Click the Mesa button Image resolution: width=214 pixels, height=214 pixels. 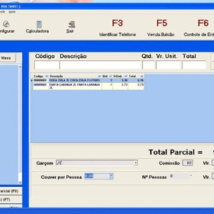[7, 58]
